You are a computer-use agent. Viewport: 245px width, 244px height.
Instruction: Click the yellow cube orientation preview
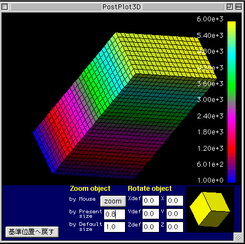click(210, 209)
